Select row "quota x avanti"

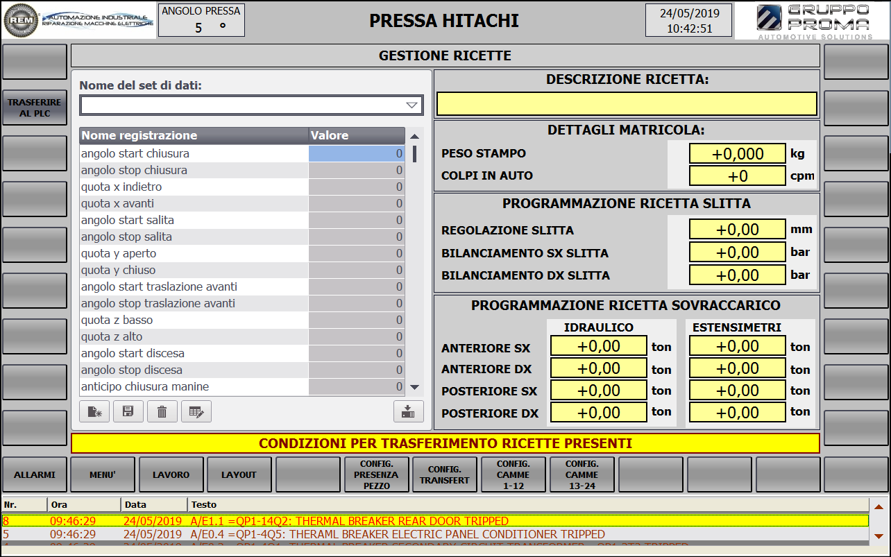(x=242, y=203)
